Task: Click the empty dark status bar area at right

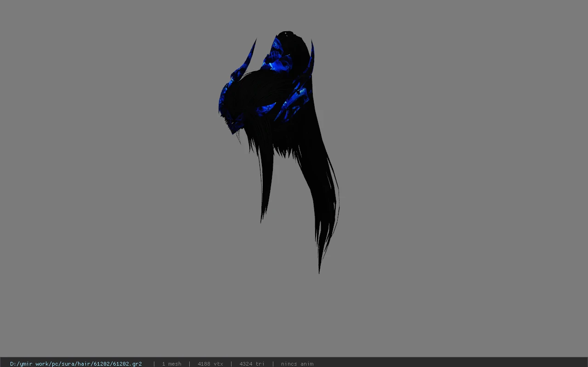Action: [450, 363]
